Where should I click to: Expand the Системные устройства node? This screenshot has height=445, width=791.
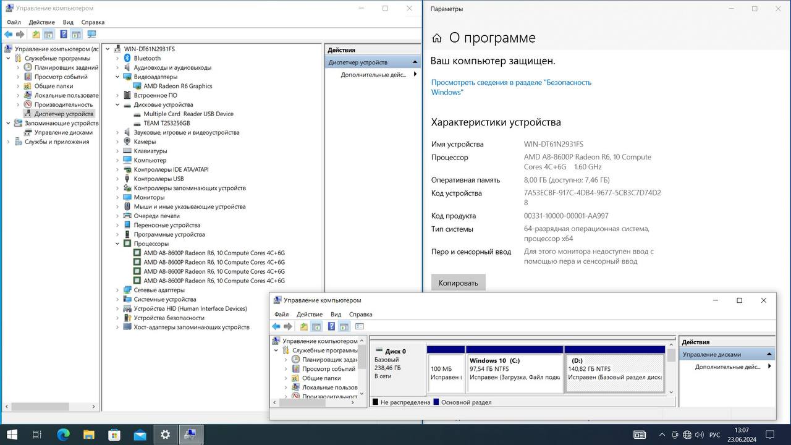[117, 299]
